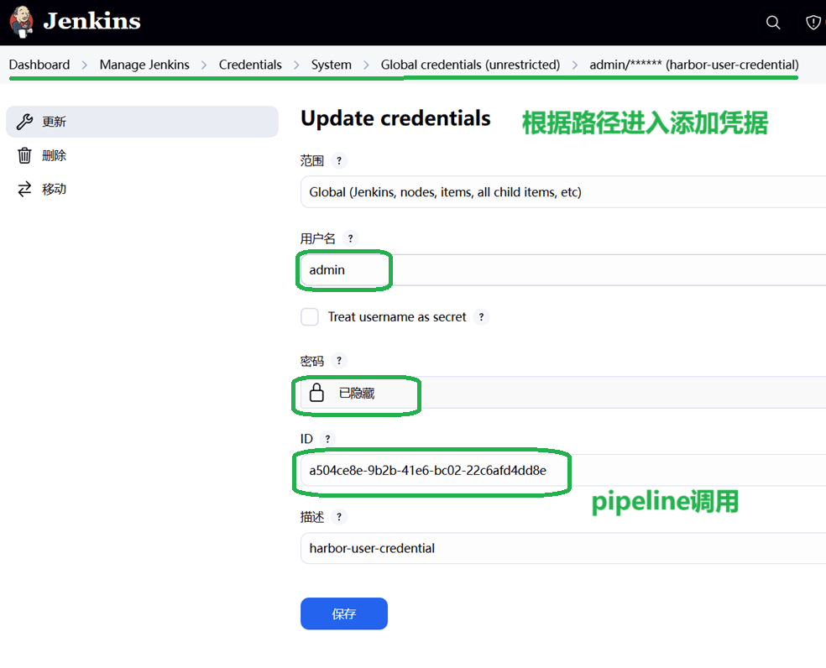Open help question mark next to 密码
The height and width of the screenshot is (668, 826).
pyautogui.click(x=339, y=361)
